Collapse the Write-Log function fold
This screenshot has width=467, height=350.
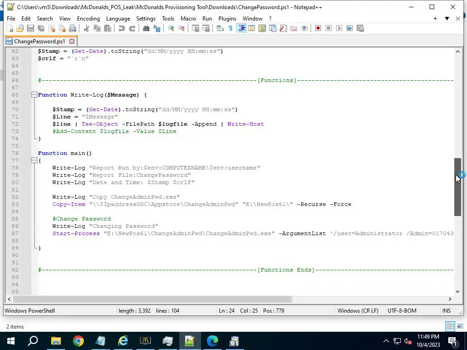[34, 95]
